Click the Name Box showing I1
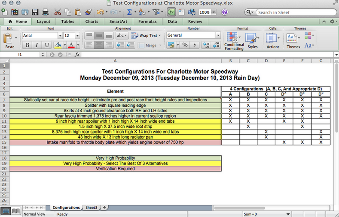Screen dimensions: 339x217 coord(20,55)
